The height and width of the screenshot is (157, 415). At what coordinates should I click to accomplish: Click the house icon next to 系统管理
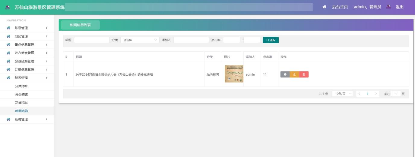tap(8, 119)
